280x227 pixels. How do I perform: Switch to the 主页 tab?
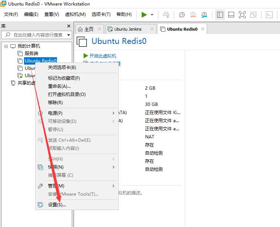tap(89, 29)
